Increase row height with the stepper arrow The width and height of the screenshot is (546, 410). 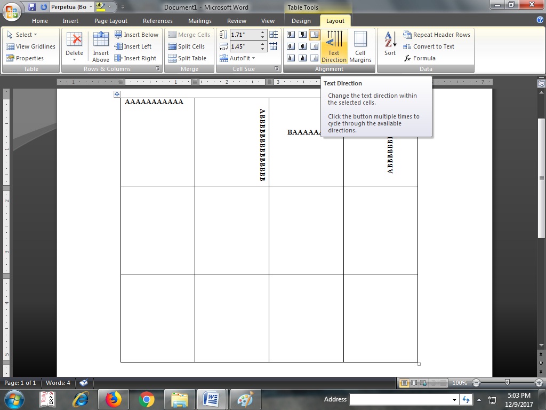[x=262, y=32]
